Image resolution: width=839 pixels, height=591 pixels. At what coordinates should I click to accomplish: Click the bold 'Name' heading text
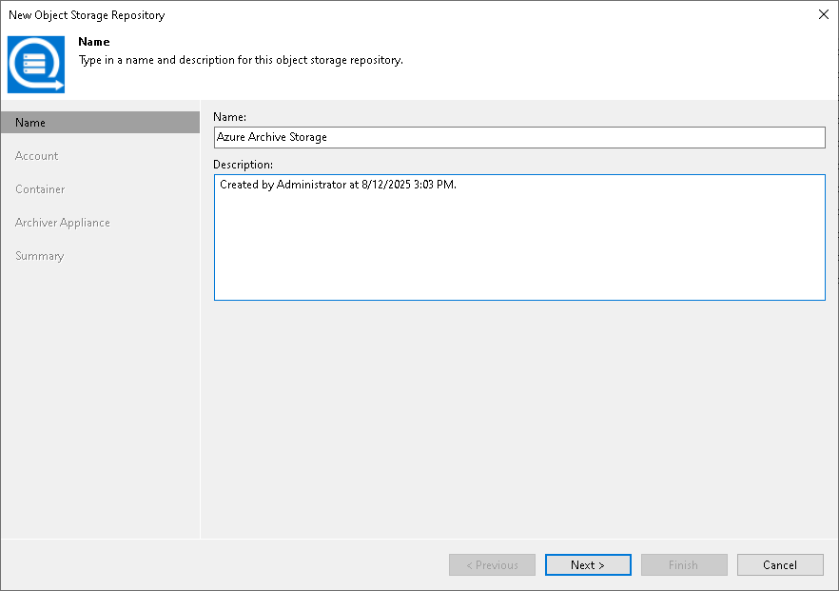click(93, 42)
